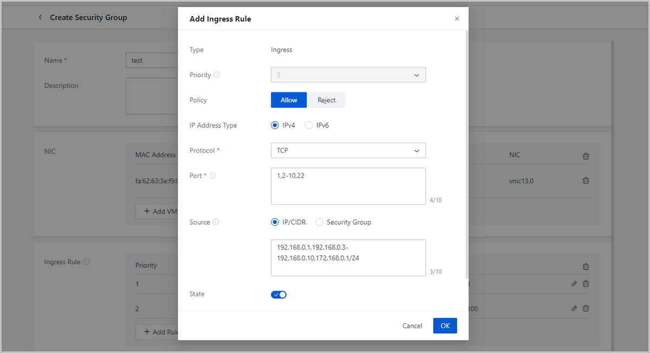Image resolution: width=650 pixels, height=353 pixels.
Task: Click the Priority info help icon
Action: (x=217, y=75)
